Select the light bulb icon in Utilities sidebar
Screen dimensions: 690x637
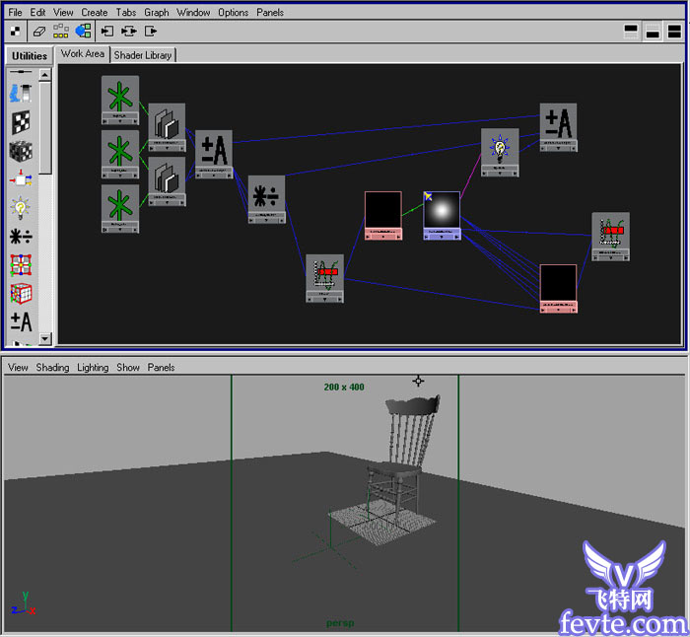pyautogui.click(x=20, y=207)
